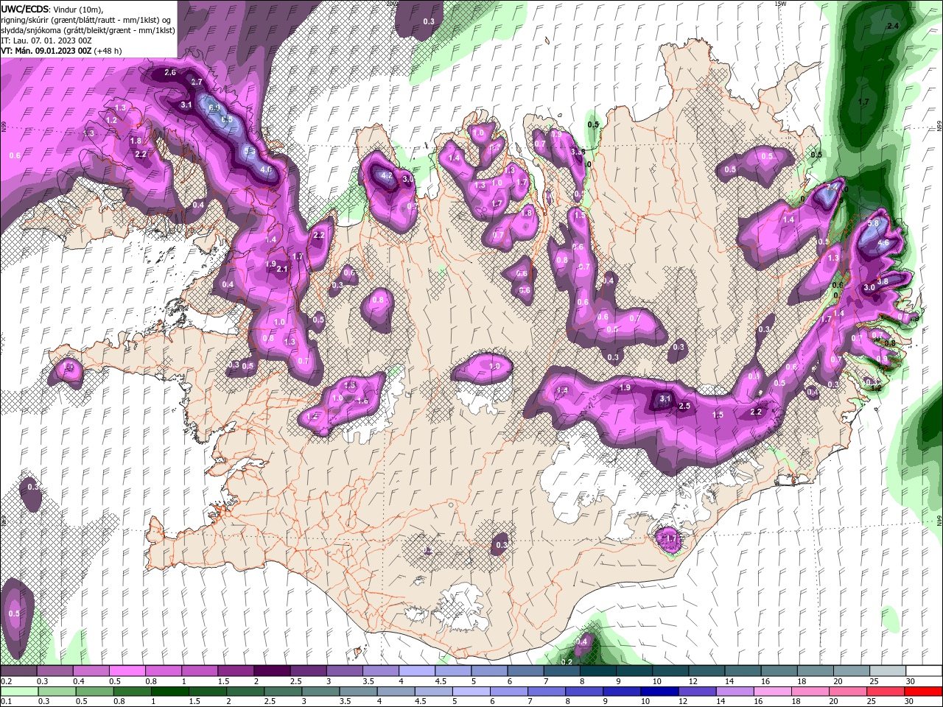Click the 3.8 precipitation value on the map
943x707 pixels.
883,281
